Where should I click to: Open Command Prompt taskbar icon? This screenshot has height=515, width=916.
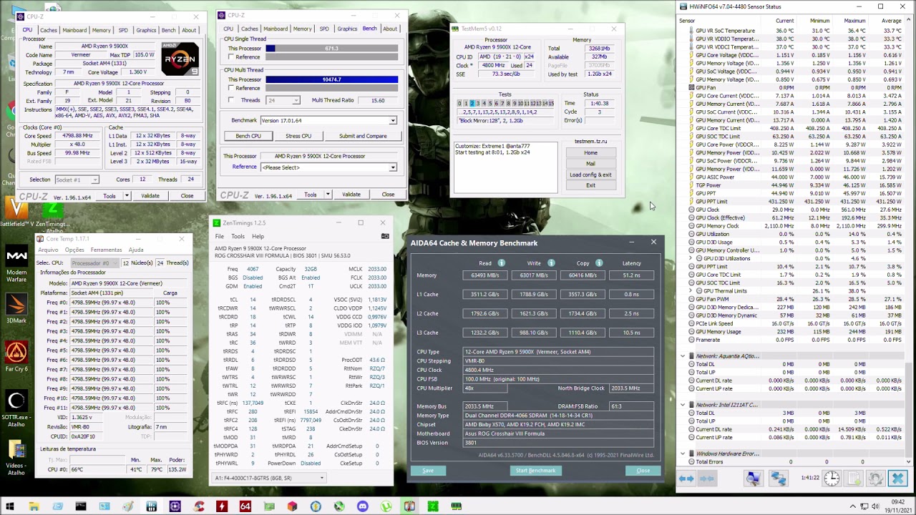(x=81, y=506)
